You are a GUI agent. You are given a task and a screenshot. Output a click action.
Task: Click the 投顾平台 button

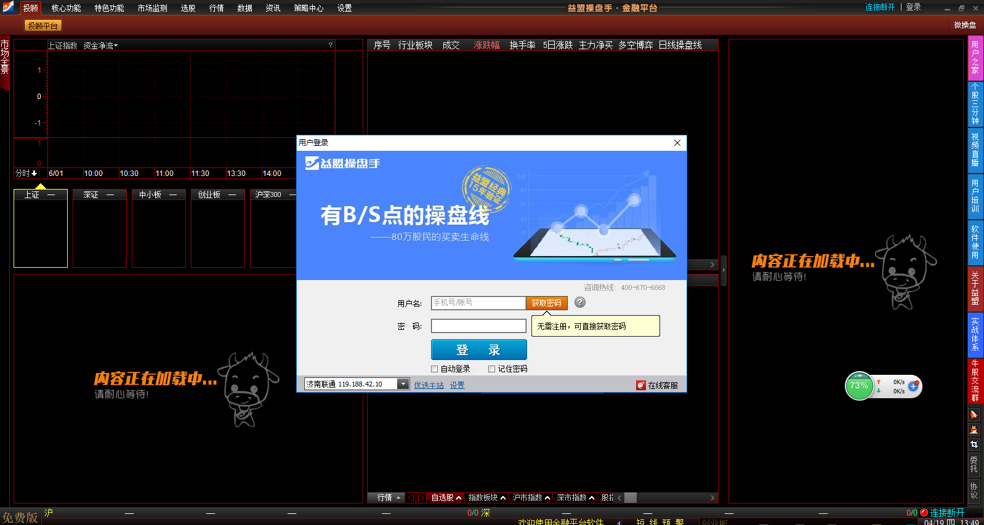click(x=43, y=26)
